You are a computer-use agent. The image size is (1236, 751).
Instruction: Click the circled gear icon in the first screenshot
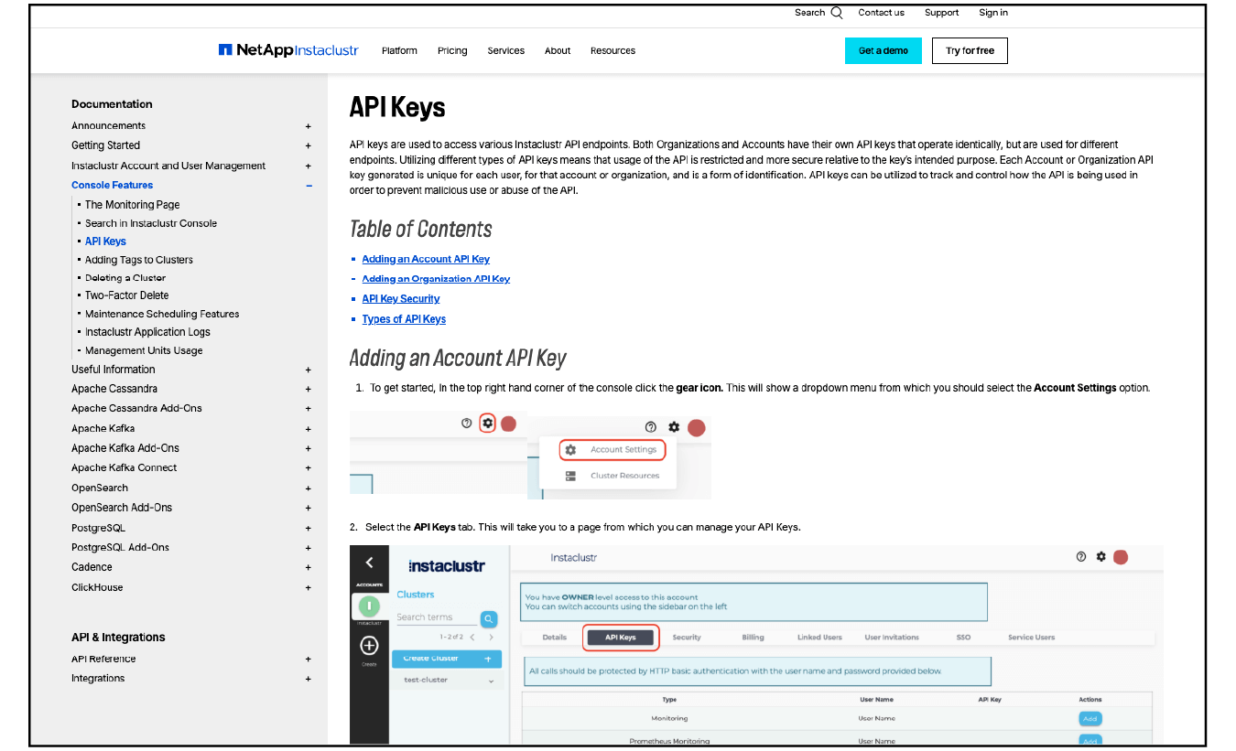[x=486, y=424]
